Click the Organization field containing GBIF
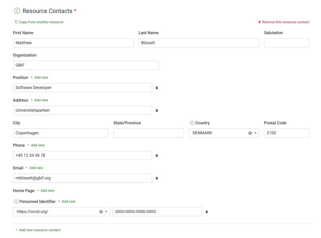 86,65
